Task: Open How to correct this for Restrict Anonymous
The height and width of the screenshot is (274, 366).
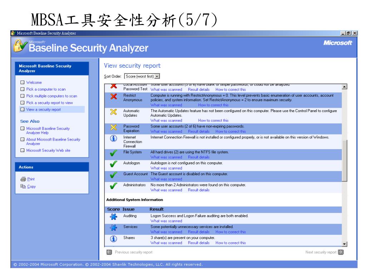Action: tap(213, 105)
